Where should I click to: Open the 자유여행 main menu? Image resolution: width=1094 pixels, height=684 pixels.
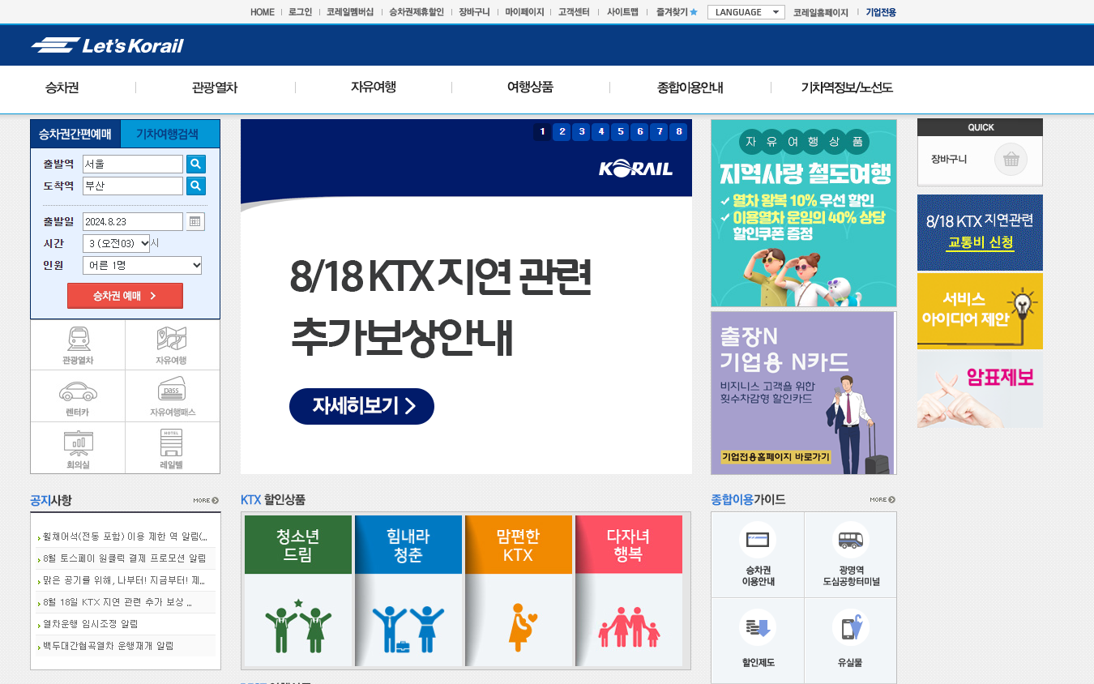tap(374, 88)
